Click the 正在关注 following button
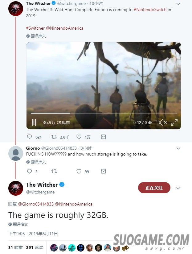The height and width of the screenshot is (254, 192). [x=154, y=188]
